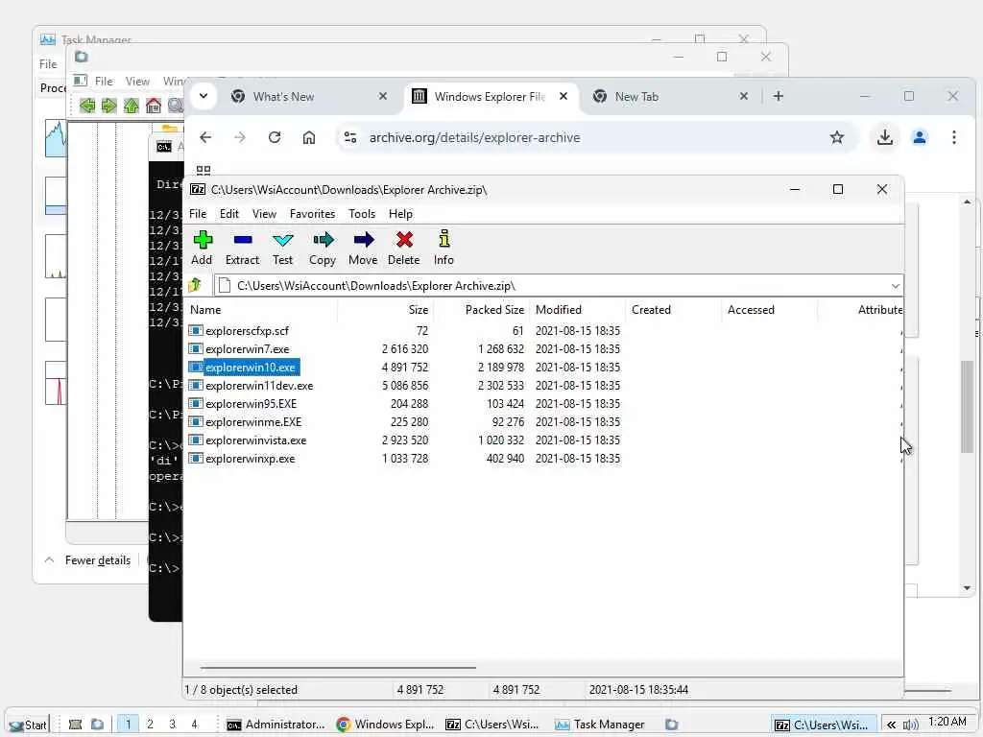Select the Windows Explorer File tab
This screenshot has width=983, height=737.
[x=490, y=97]
